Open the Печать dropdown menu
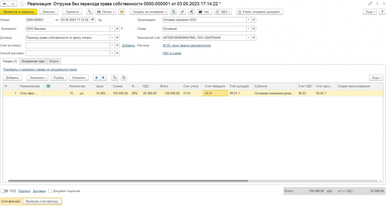The image size is (386, 206). pyautogui.click(x=106, y=12)
